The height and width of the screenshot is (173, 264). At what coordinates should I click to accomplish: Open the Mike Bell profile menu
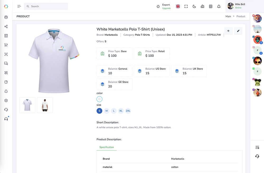point(238,6)
